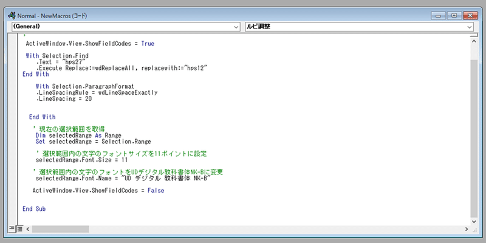
Task: Close the NewMacros code window
Action: point(470,16)
